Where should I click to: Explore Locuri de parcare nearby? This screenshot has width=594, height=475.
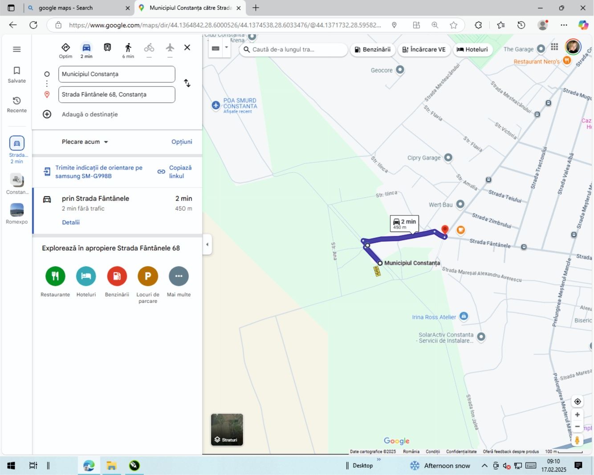point(148,285)
